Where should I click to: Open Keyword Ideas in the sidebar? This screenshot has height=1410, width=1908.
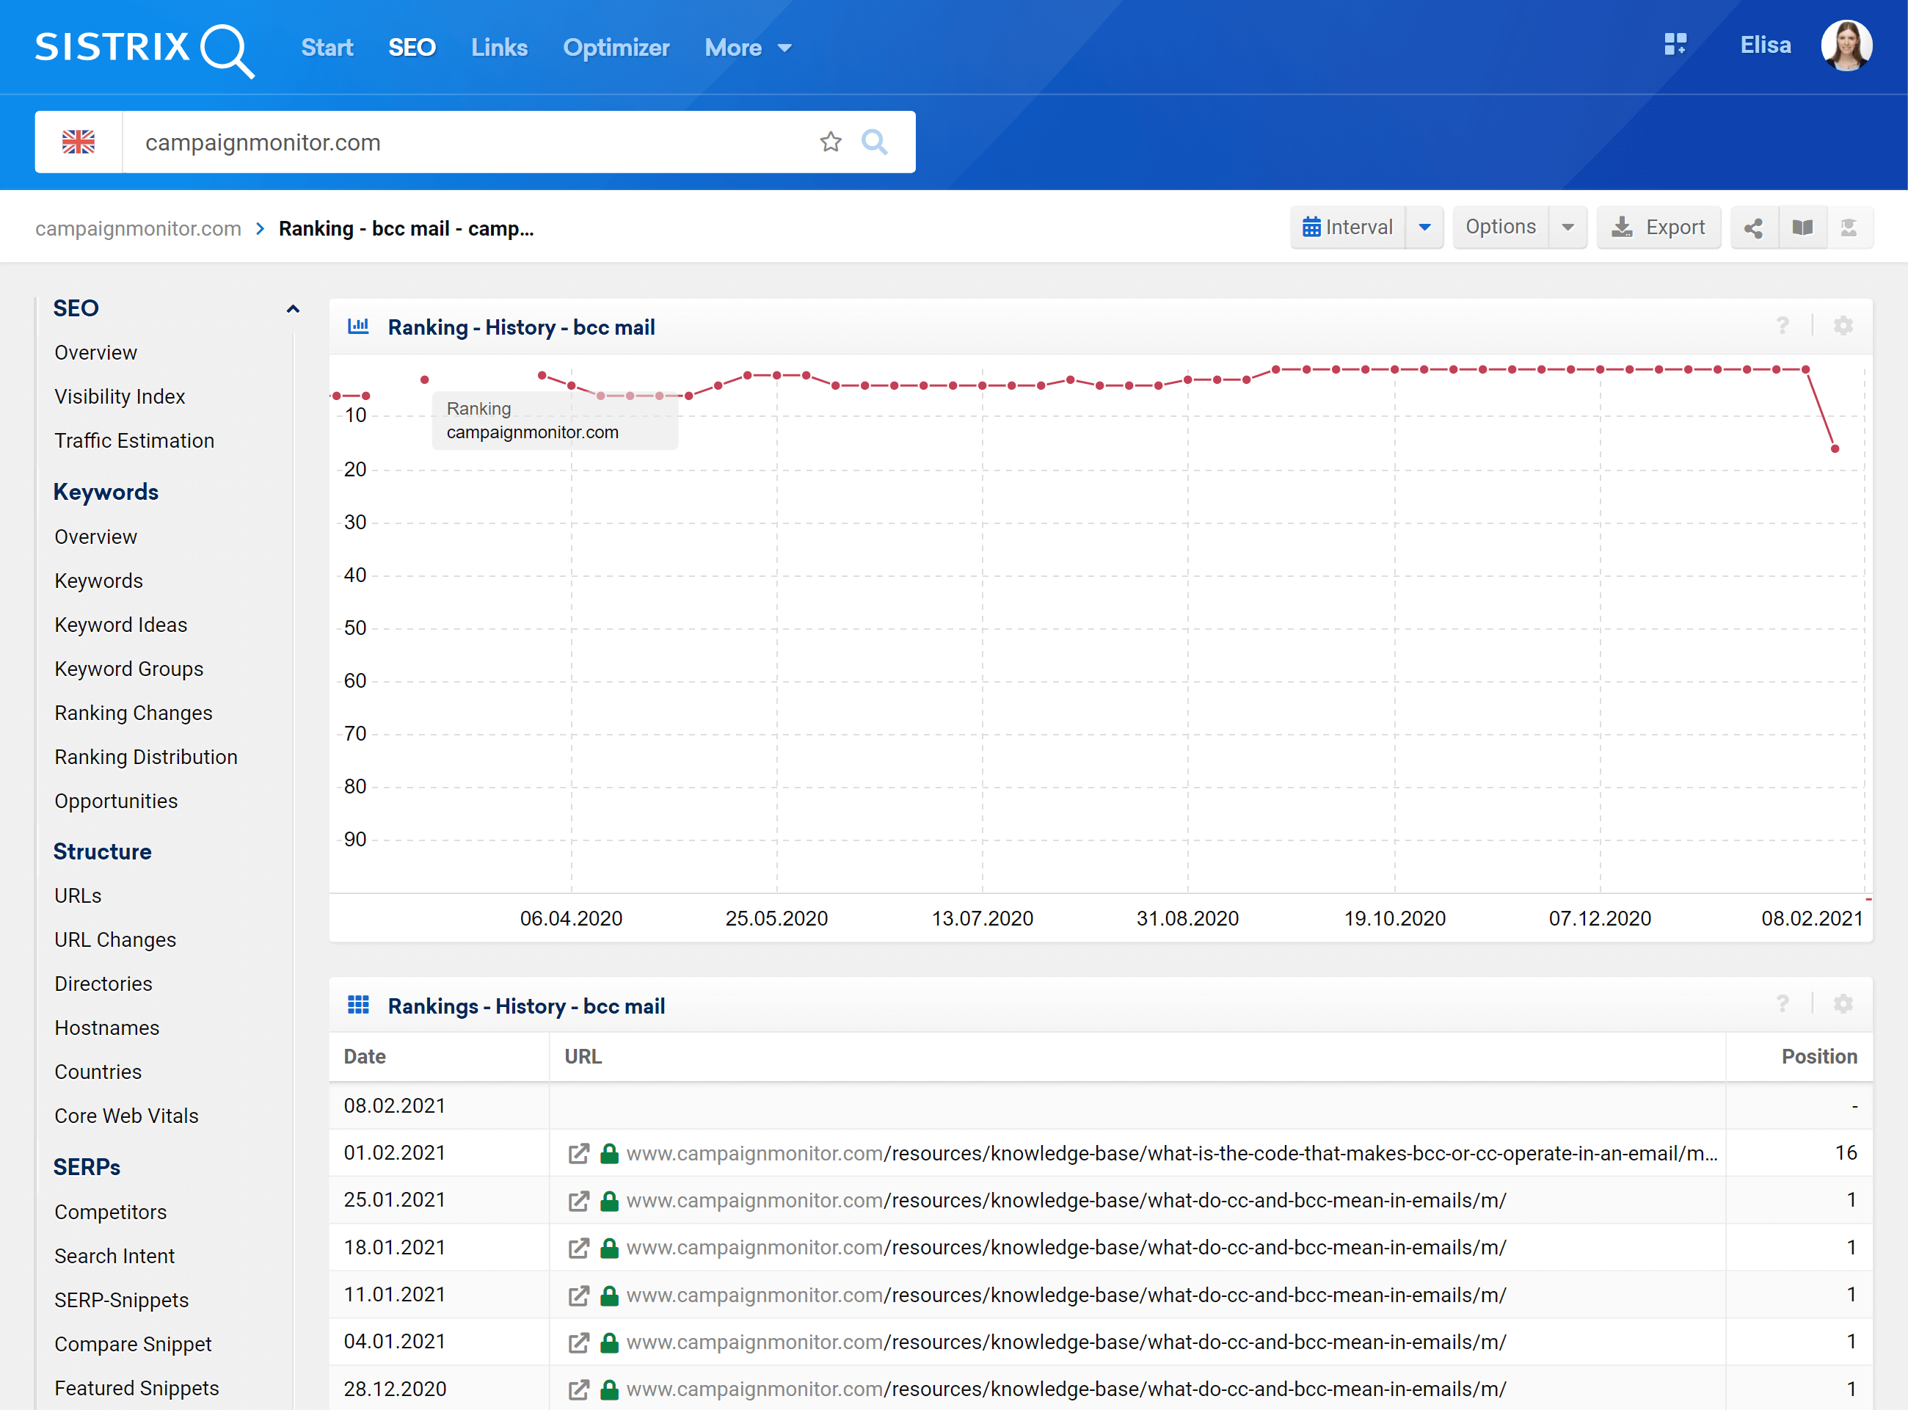pyautogui.click(x=120, y=625)
